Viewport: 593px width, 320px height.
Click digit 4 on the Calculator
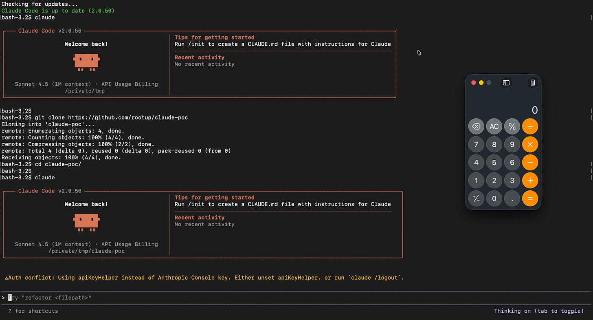(476, 162)
